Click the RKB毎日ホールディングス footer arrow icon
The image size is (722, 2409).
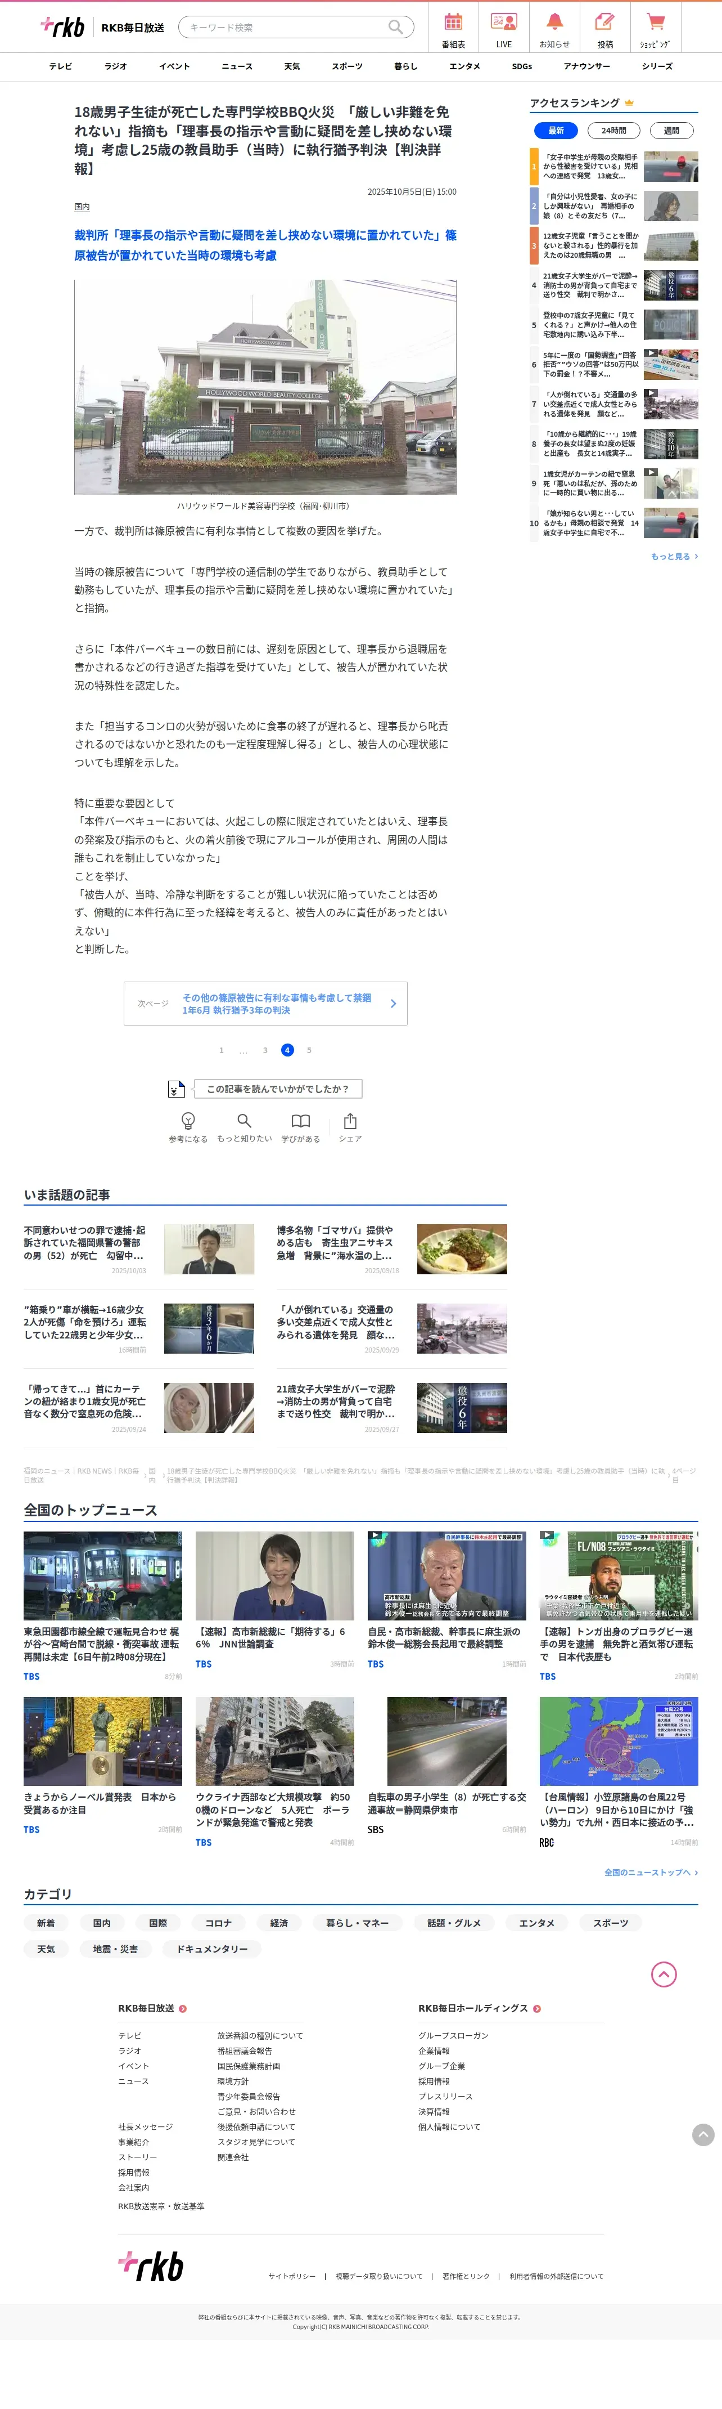tap(536, 2008)
